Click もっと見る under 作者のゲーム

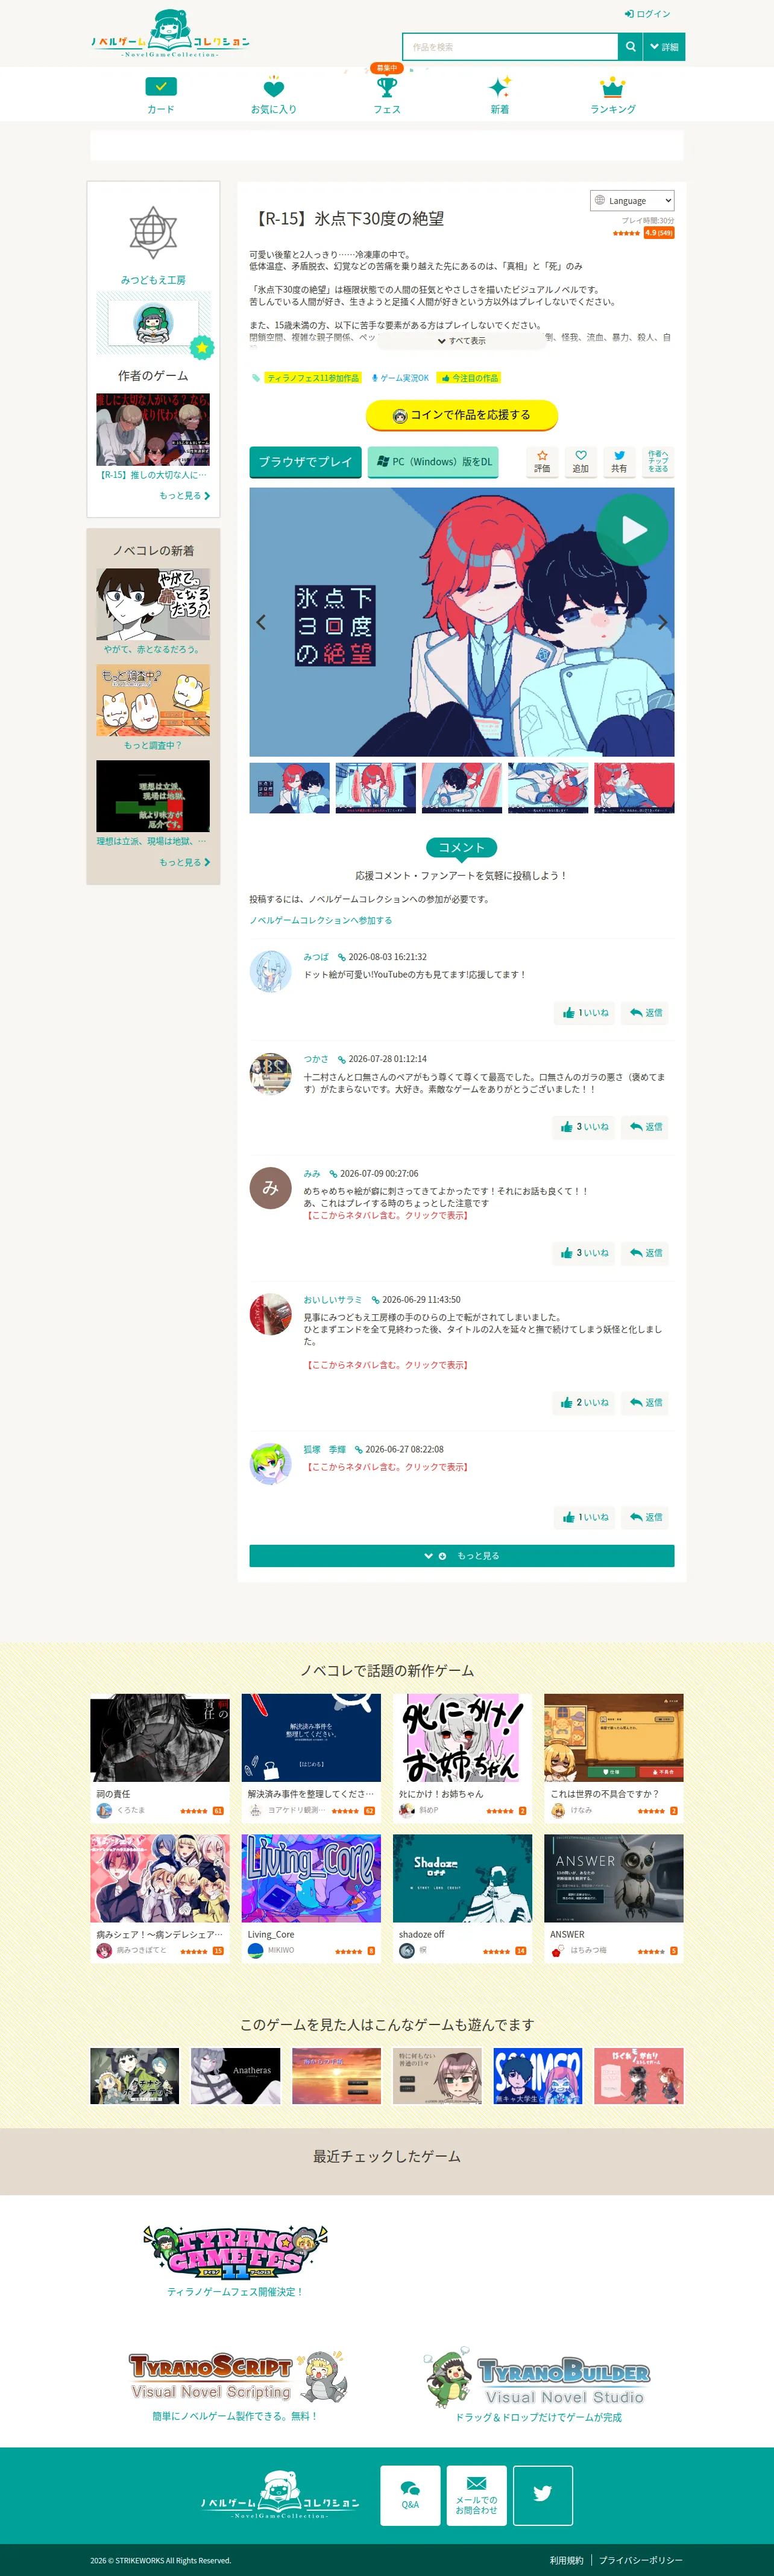click(x=185, y=496)
